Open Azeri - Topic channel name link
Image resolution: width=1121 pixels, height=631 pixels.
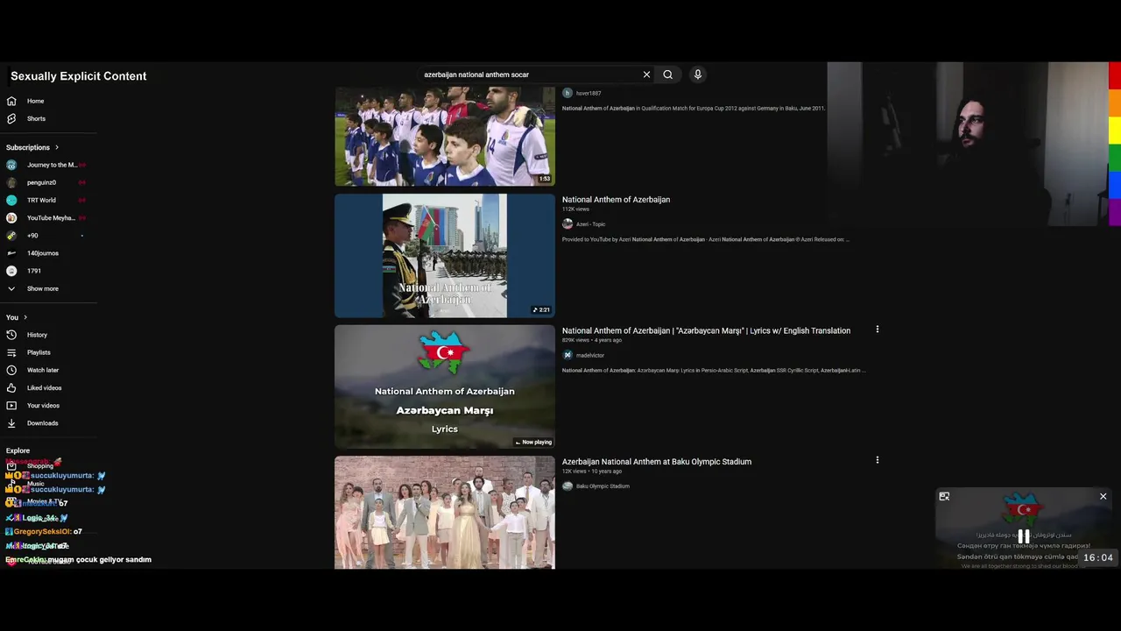[x=590, y=224]
